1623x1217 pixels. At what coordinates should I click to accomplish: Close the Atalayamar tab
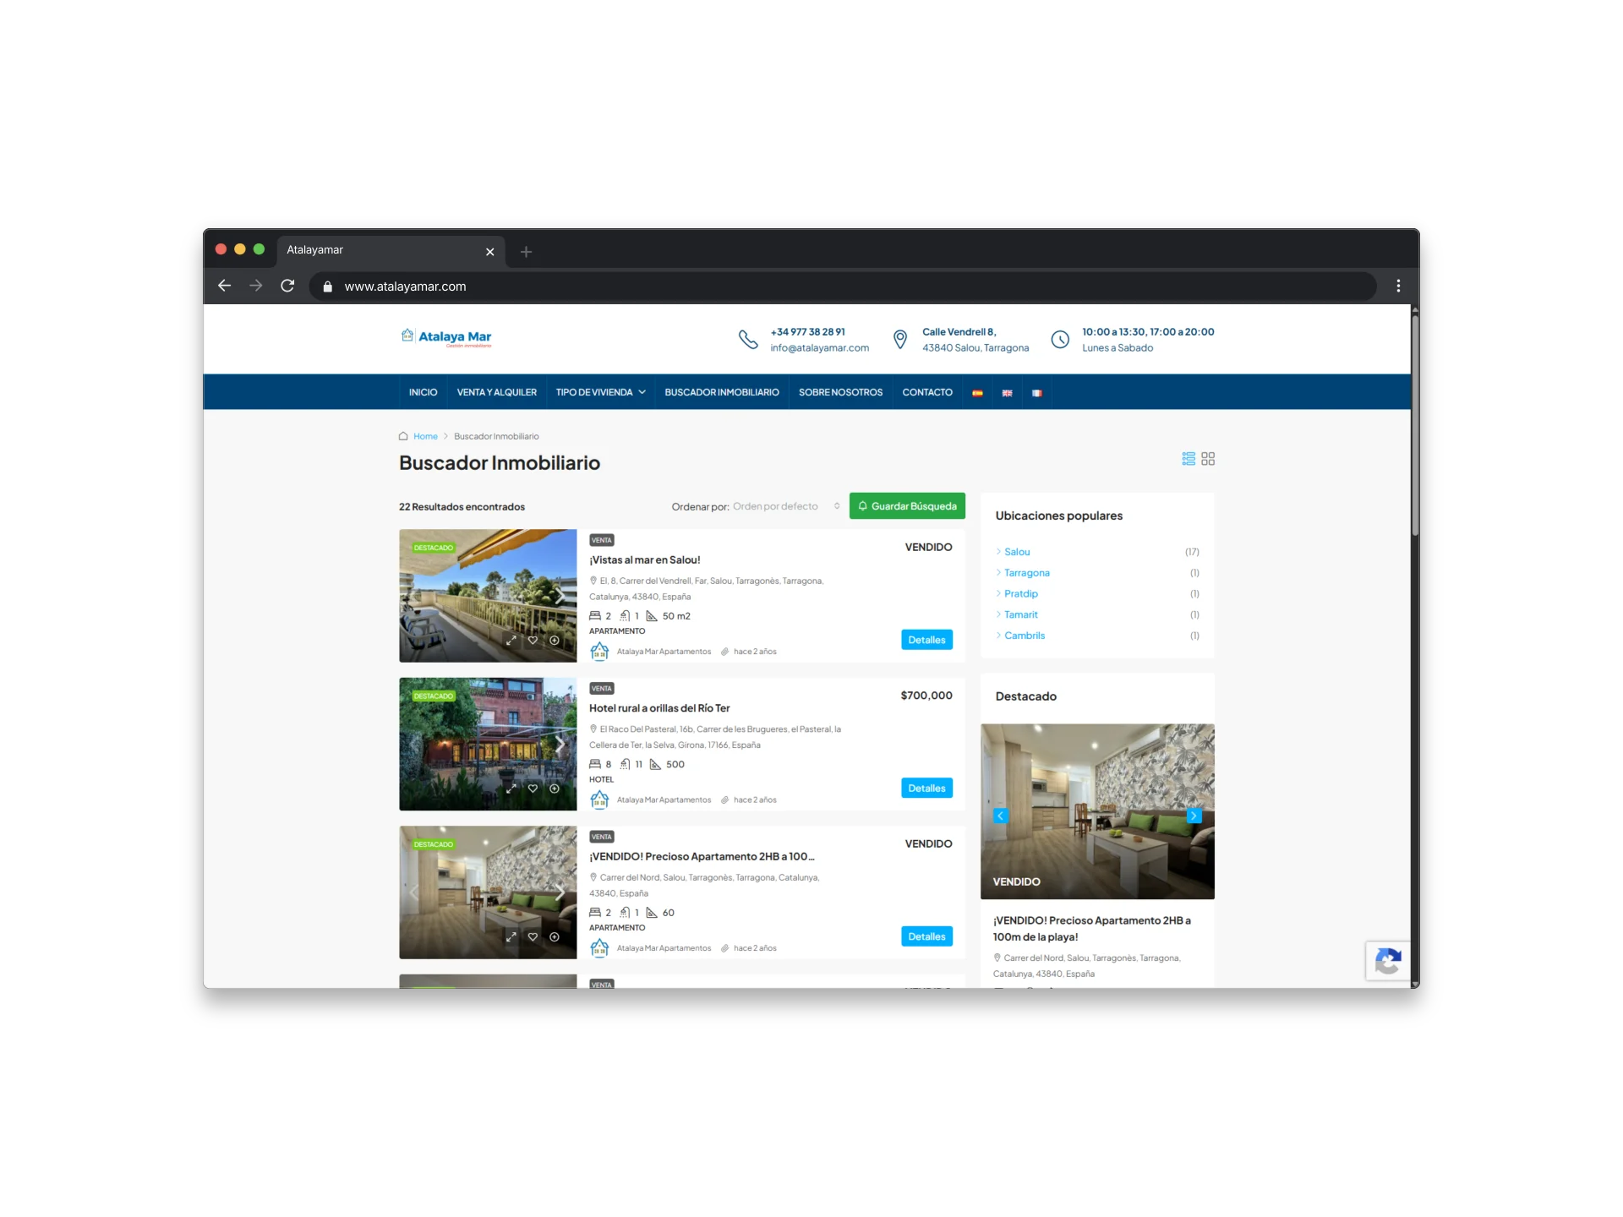click(x=489, y=252)
